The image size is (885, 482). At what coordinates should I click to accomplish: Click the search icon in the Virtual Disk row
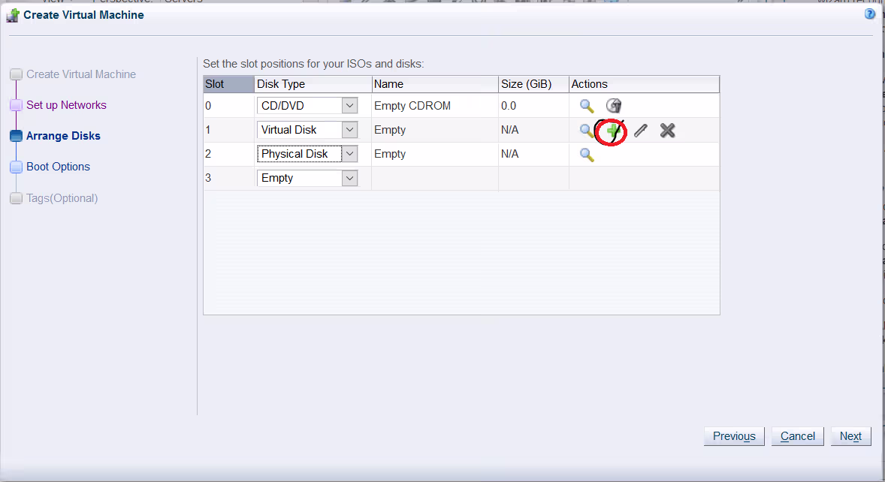point(586,131)
